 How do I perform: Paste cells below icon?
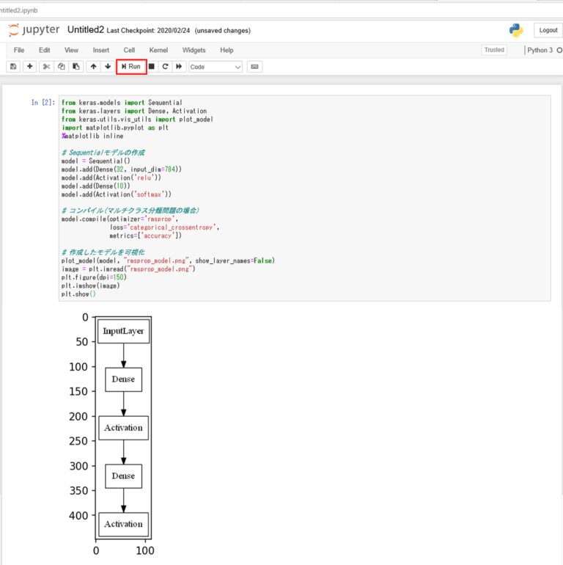[76, 67]
